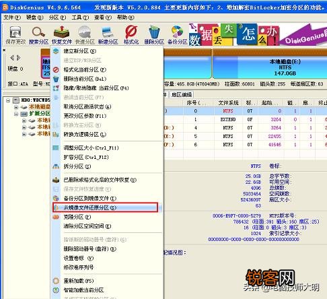Click the 序号 column header

tap(196, 103)
